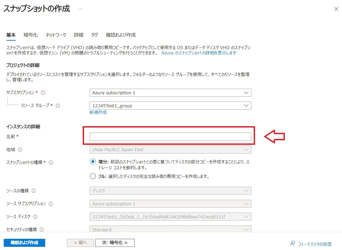Focus the 名前 text field
This screenshot has width=342, height=250.
(x=170, y=137)
